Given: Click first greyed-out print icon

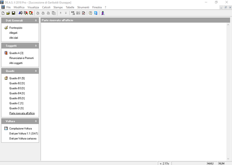Looking at the screenshot, I should [38, 13].
